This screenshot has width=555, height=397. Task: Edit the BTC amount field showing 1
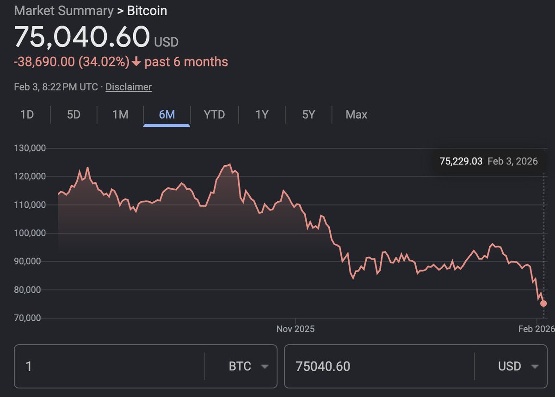click(109, 367)
